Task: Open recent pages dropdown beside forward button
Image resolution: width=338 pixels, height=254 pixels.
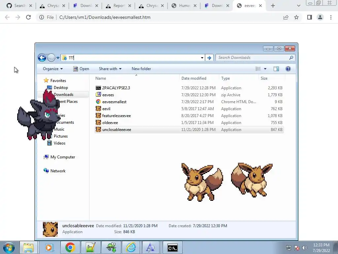Action: point(58,58)
